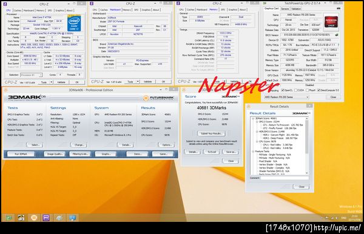
Task: Click the 3DMark06 Professional Edition window title icon
Action: [5, 90]
